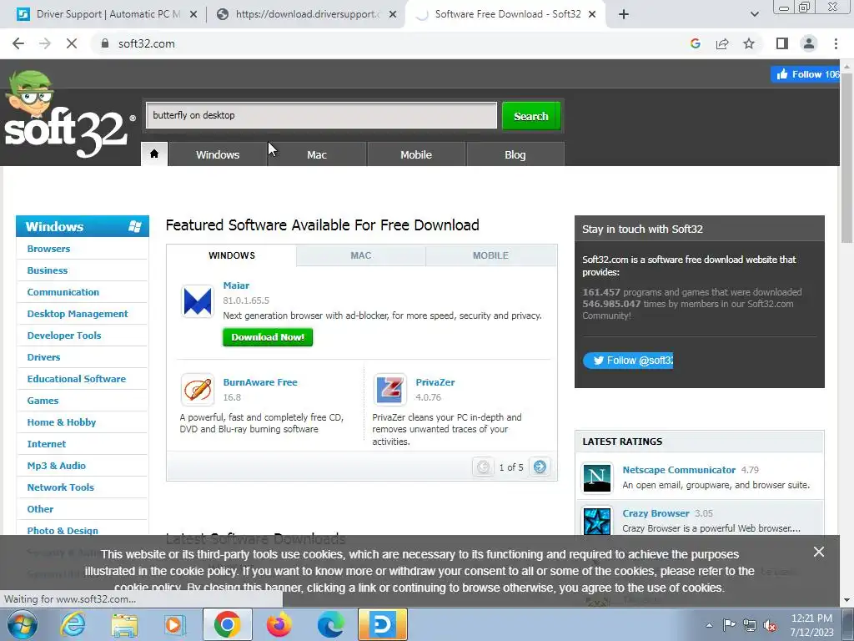Open the PrivaZer title link
The height and width of the screenshot is (641, 854).
tap(435, 382)
